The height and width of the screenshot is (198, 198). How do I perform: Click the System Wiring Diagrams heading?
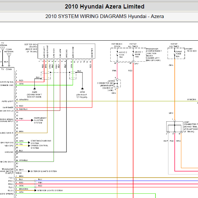click(104, 16)
